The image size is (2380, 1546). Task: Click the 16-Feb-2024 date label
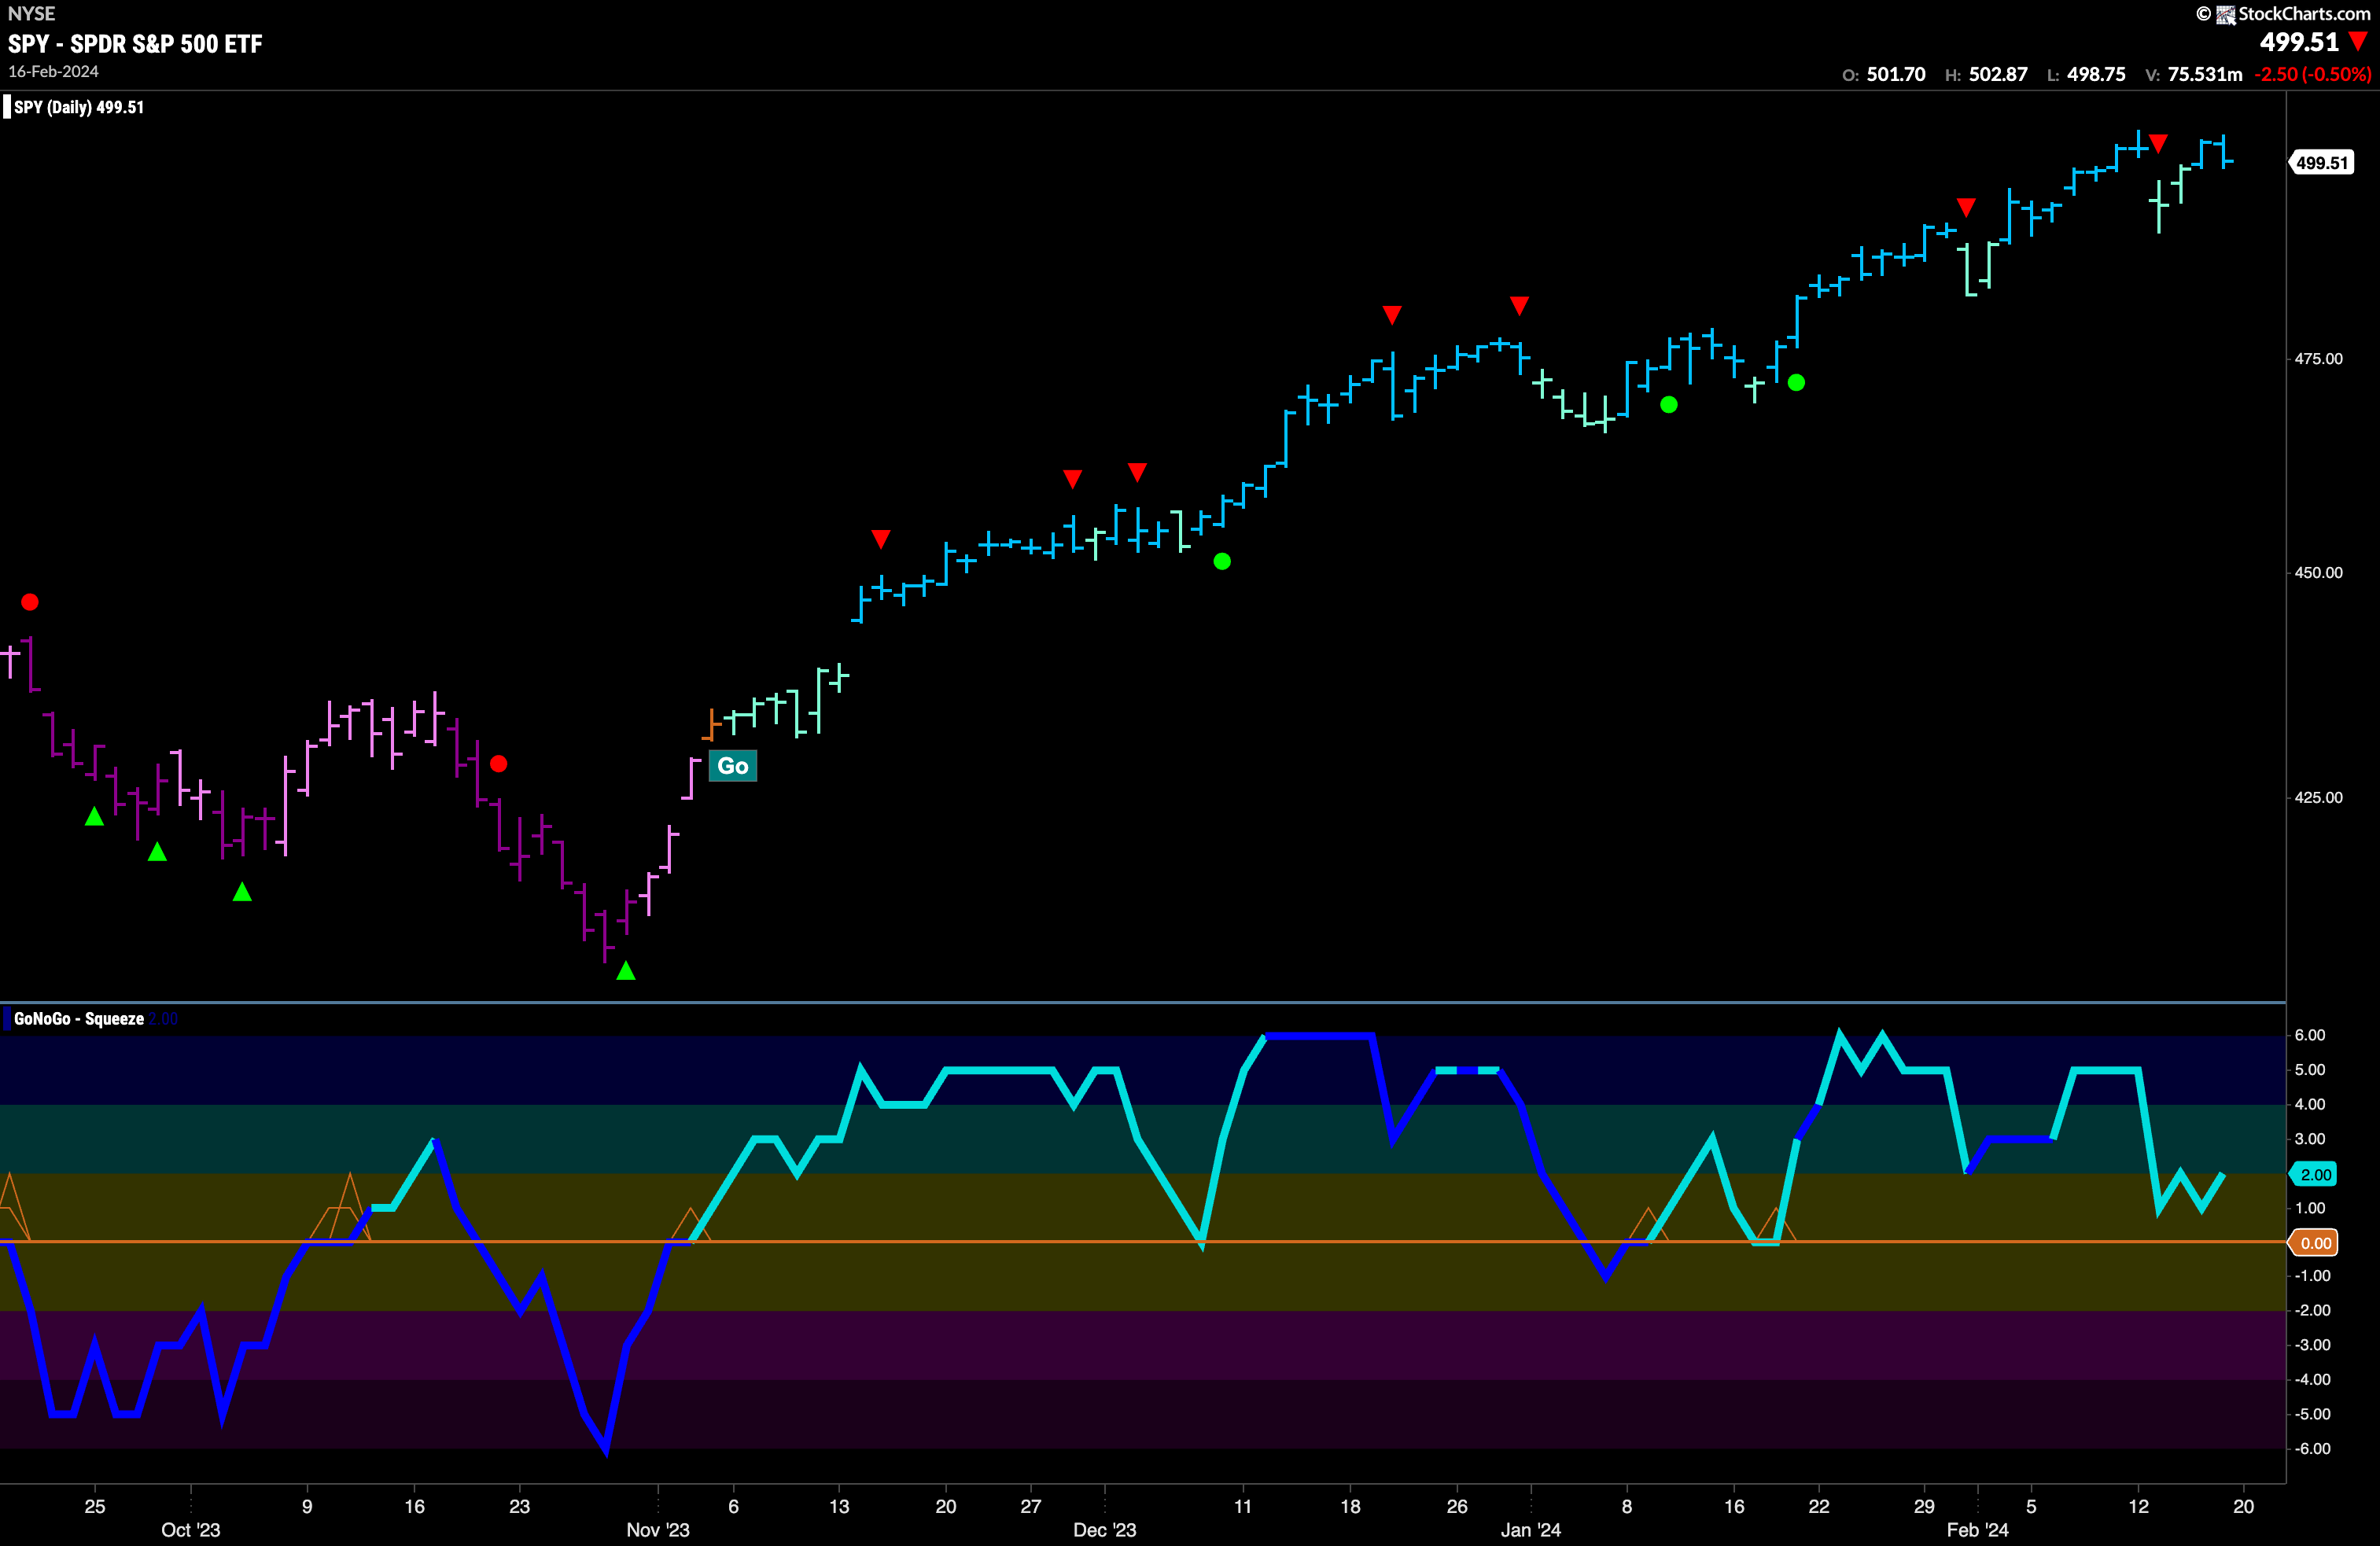pos(54,72)
